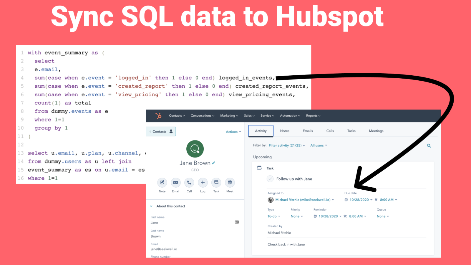Click the Check back in with Jane note
Screen dimensions: 471x265
[286, 245]
